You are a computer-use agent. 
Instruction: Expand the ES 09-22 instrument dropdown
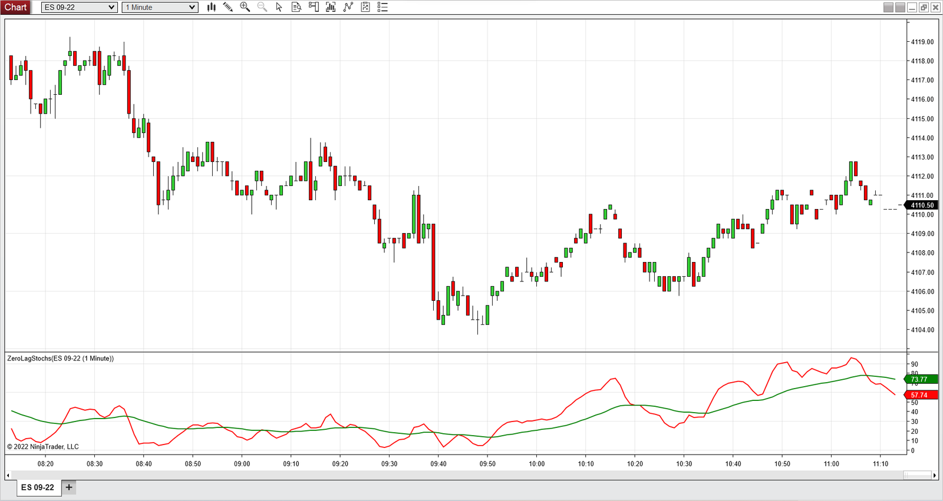(x=80, y=7)
